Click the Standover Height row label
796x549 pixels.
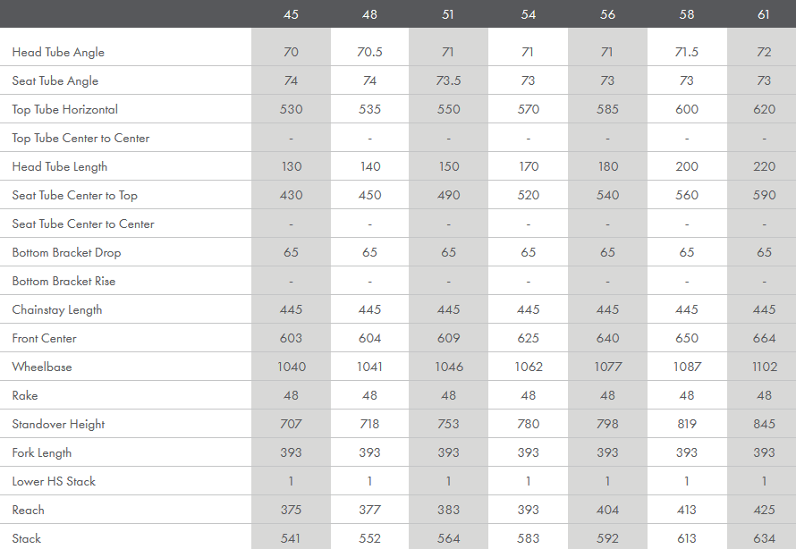tap(58, 425)
